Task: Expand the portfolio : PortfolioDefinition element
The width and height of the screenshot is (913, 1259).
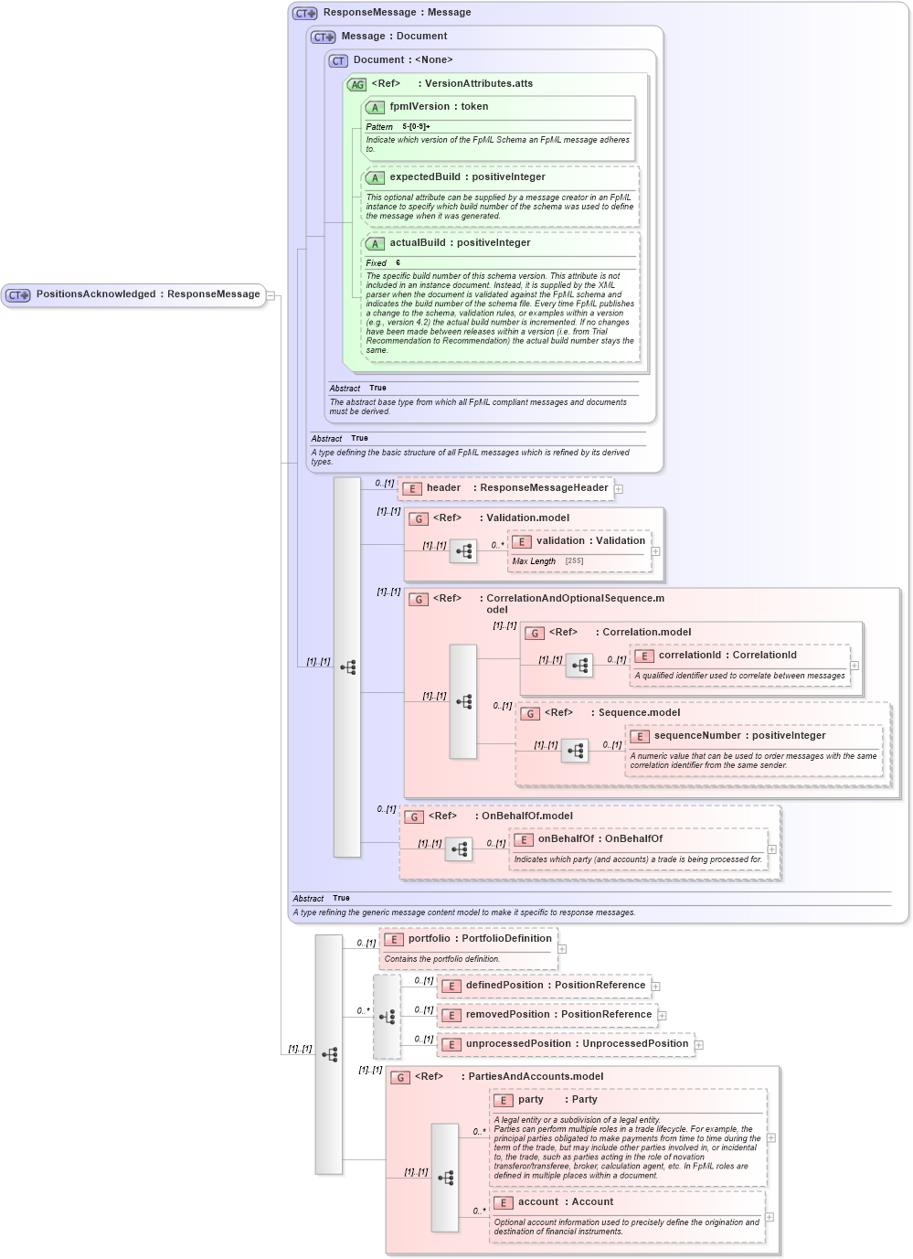Action: (562, 949)
